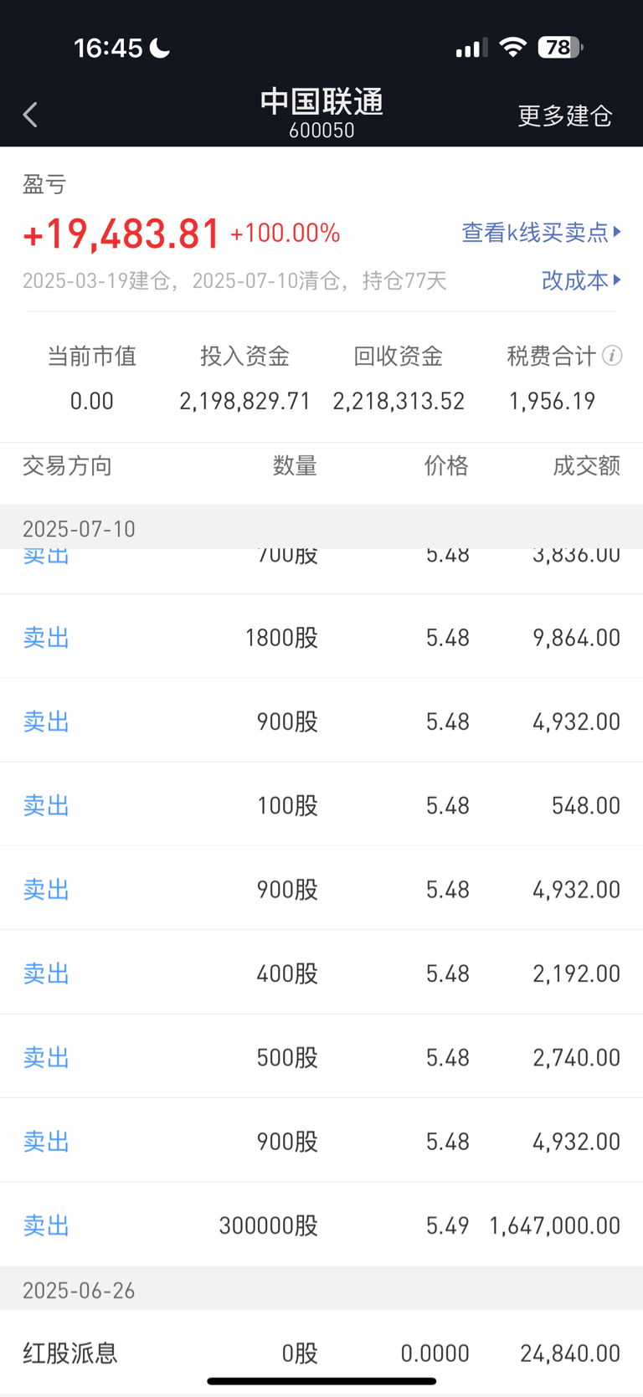Viewport: 643px width, 1397px height.
Task: Tap the 中国联通 600050 title
Action: (x=321, y=113)
